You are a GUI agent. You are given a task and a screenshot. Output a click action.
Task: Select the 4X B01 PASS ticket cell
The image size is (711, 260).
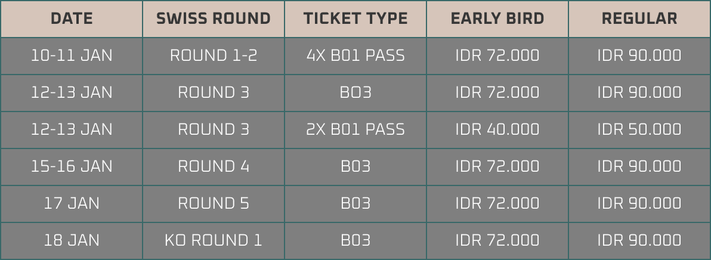[x=355, y=55]
